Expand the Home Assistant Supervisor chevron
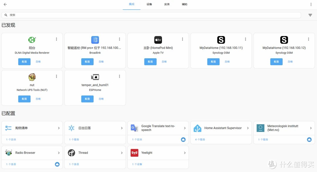This screenshot has width=317, height=172. (x=248, y=128)
